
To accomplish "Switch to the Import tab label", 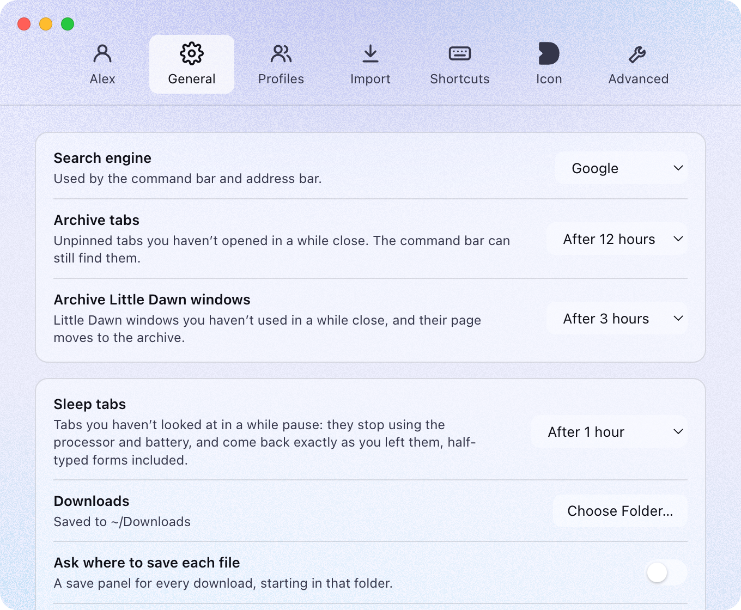I will 370,79.
